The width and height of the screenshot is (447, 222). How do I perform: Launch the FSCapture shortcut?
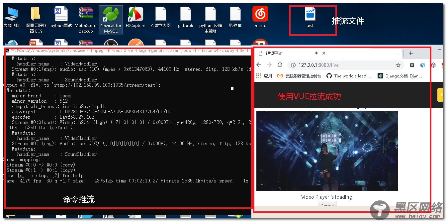tap(135, 17)
